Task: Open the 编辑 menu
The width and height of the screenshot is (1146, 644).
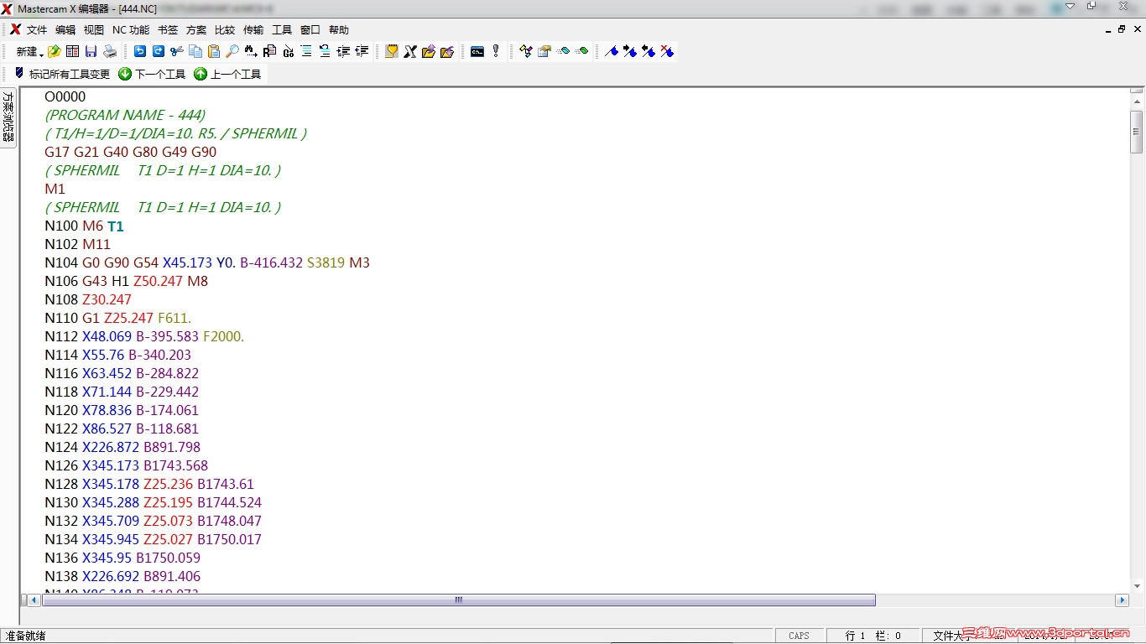Action: click(x=65, y=30)
